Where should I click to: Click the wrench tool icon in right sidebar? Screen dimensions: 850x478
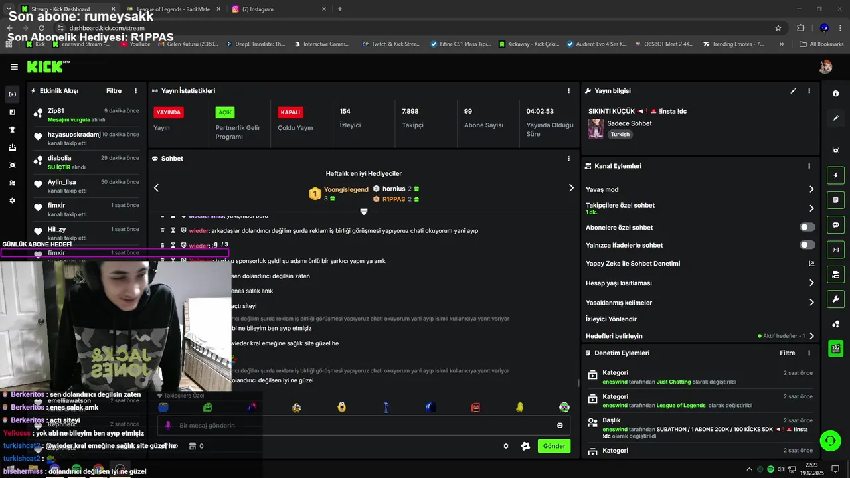pyautogui.click(x=835, y=299)
